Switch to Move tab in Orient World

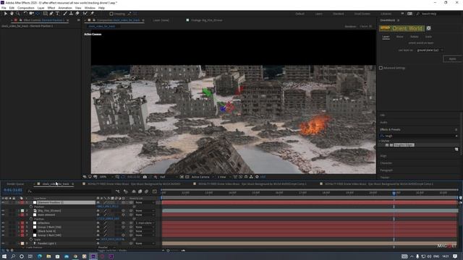click(x=399, y=37)
